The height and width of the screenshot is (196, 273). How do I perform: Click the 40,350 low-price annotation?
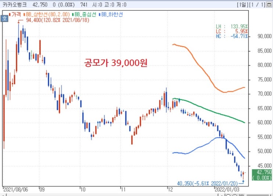(x=207, y=183)
